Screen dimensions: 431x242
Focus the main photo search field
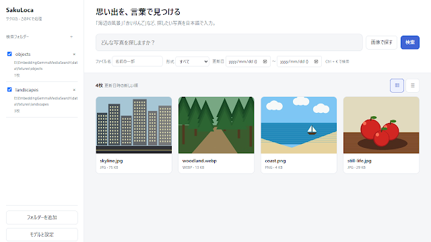[229, 42]
